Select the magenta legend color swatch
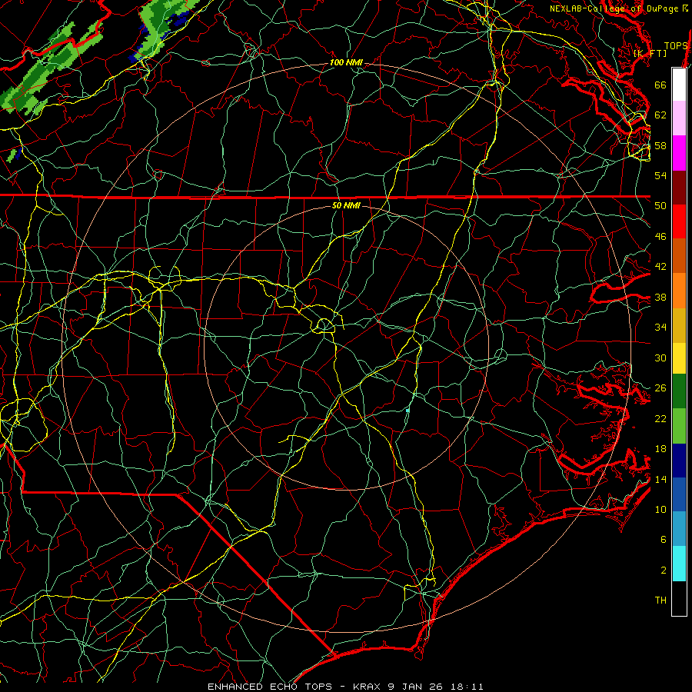 pos(679,153)
